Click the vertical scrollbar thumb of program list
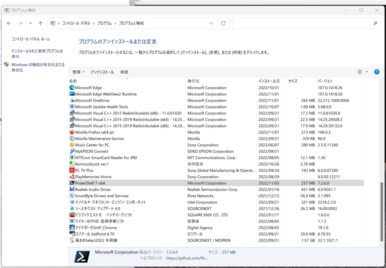This screenshot has width=386, height=268. coord(381,212)
